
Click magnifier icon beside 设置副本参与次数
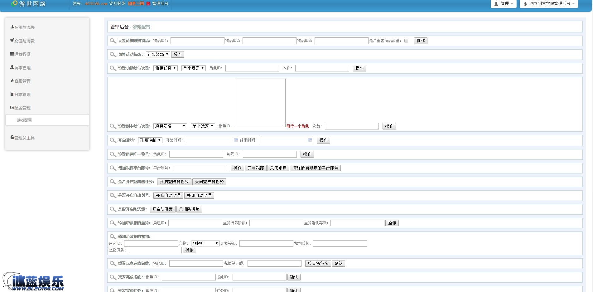pyautogui.click(x=113, y=126)
